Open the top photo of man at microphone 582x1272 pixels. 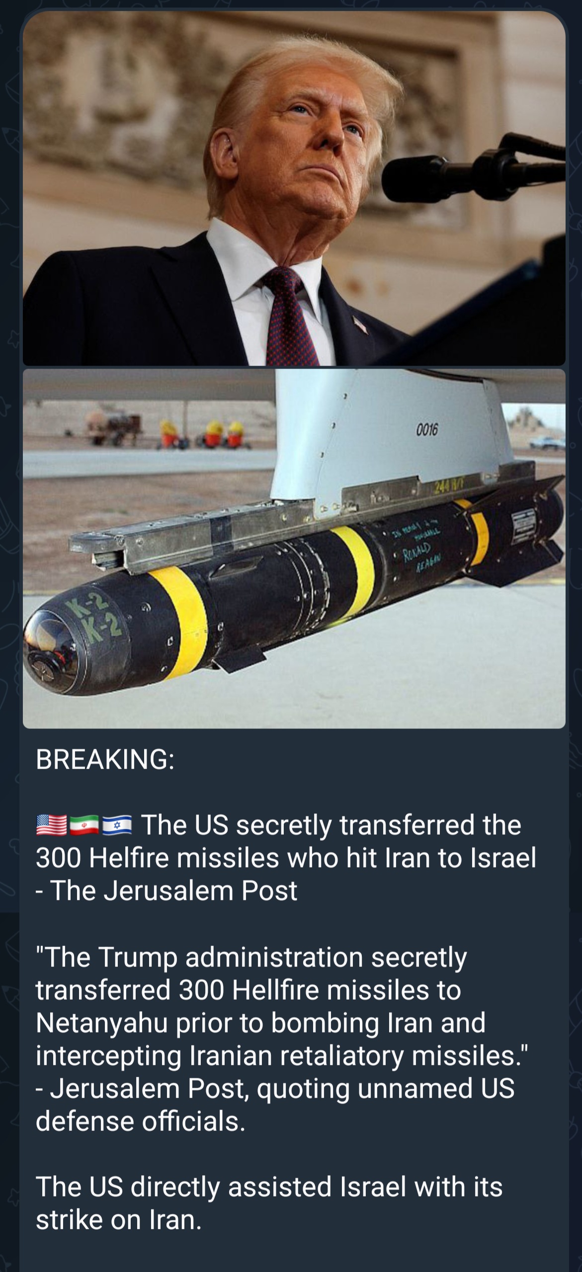294,189
